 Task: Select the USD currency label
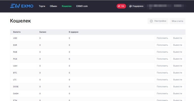tap(15, 38)
